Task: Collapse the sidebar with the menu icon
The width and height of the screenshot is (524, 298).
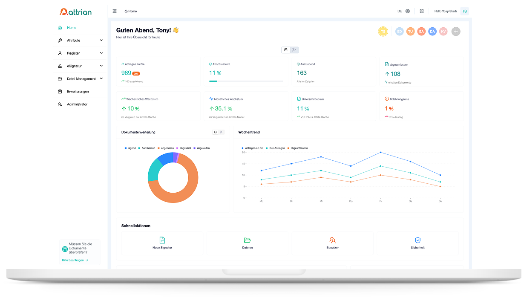Action: click(x=115, y=11)
